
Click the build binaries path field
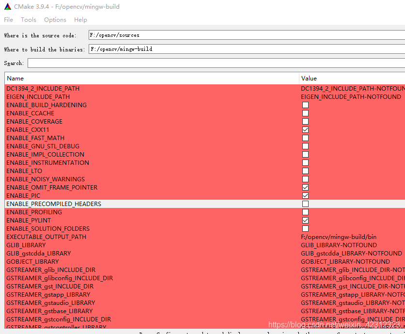point(247,49)
